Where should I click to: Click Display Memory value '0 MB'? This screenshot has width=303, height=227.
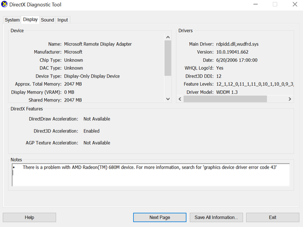click(69, 92)
